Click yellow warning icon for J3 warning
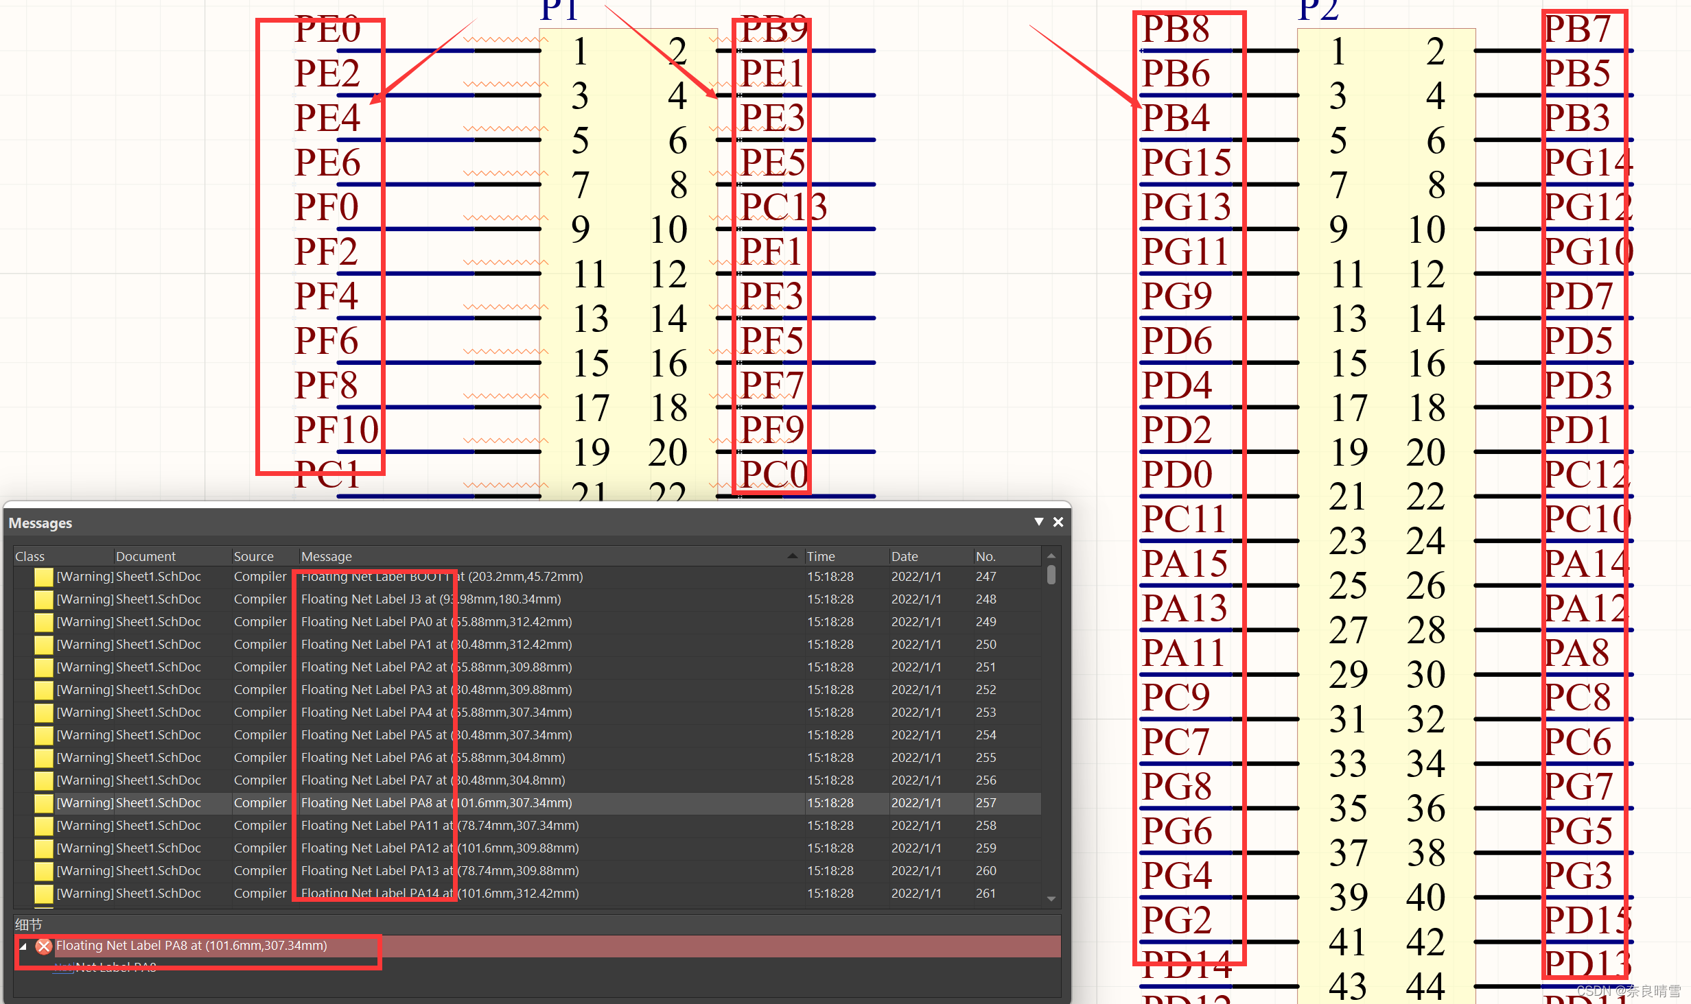 [x=44, y=599]
